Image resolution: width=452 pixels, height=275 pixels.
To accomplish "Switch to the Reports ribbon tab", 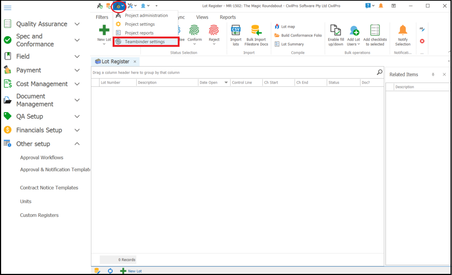I will 227,17.
